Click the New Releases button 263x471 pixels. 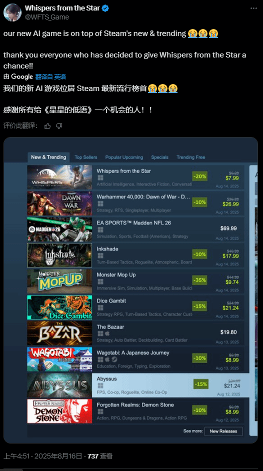click(223, 431)
